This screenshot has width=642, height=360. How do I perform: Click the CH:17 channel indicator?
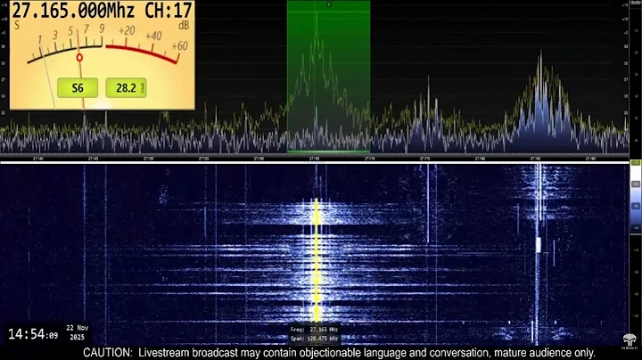pyautogui.click(x=169, y=10)
